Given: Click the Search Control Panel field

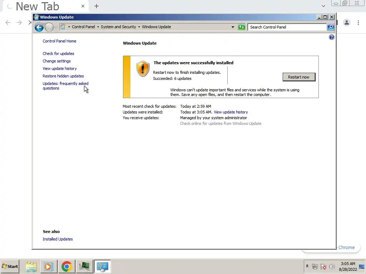Looking at the screenshot, I should click(287, 27).
